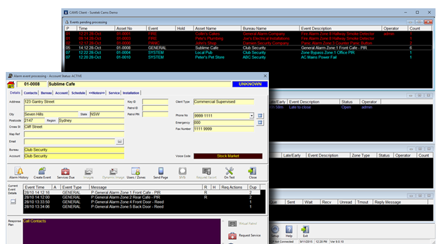Close the Alarm event processing dialog

point(265,76)
